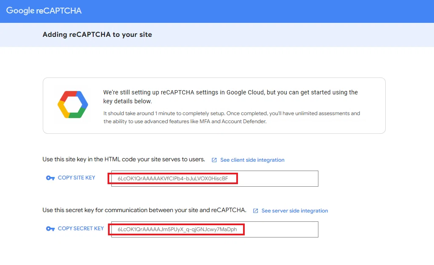
Task: Select the secret key text field
Action: point(215,229)
